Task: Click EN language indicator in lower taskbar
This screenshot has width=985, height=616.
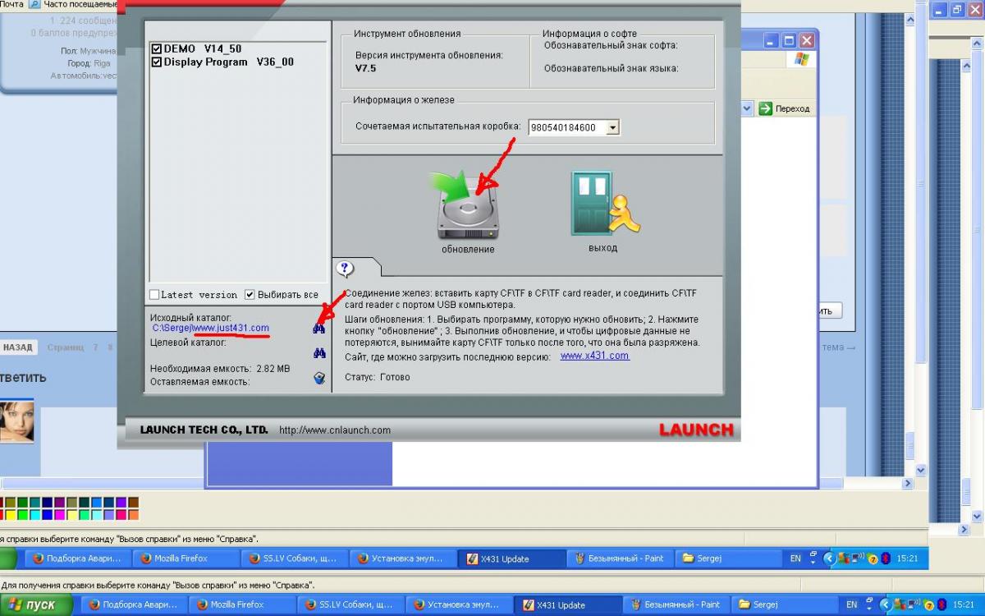Action: click(851, 605)
